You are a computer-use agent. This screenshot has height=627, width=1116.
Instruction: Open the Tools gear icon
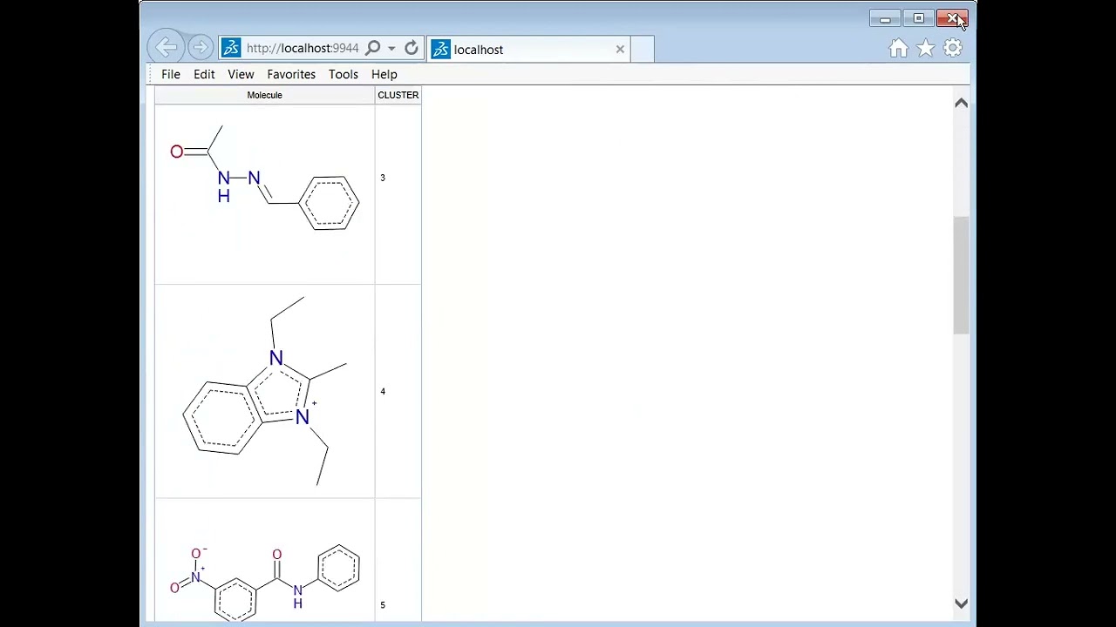[x=953, y=49]
